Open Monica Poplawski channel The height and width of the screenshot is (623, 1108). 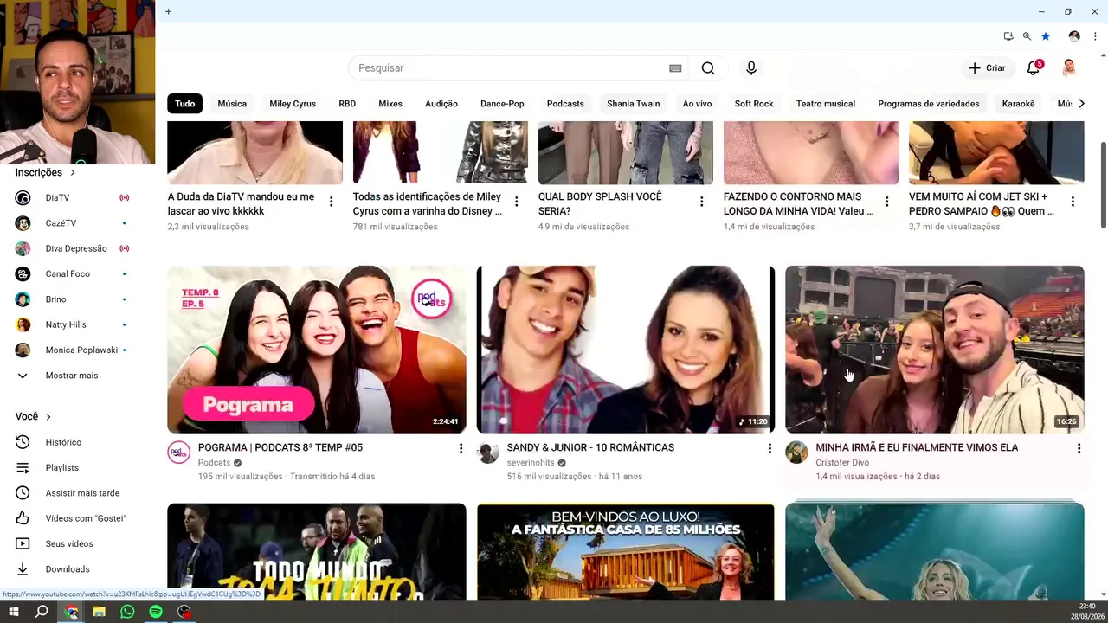(x=74, y=350)
